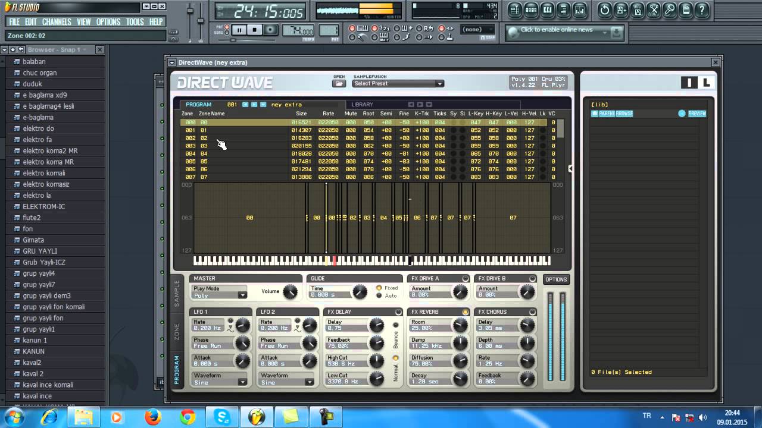Open the step sequencer toolbar icon
The width and height of the screenshot is (762, 428).
(x=531, y=10)
